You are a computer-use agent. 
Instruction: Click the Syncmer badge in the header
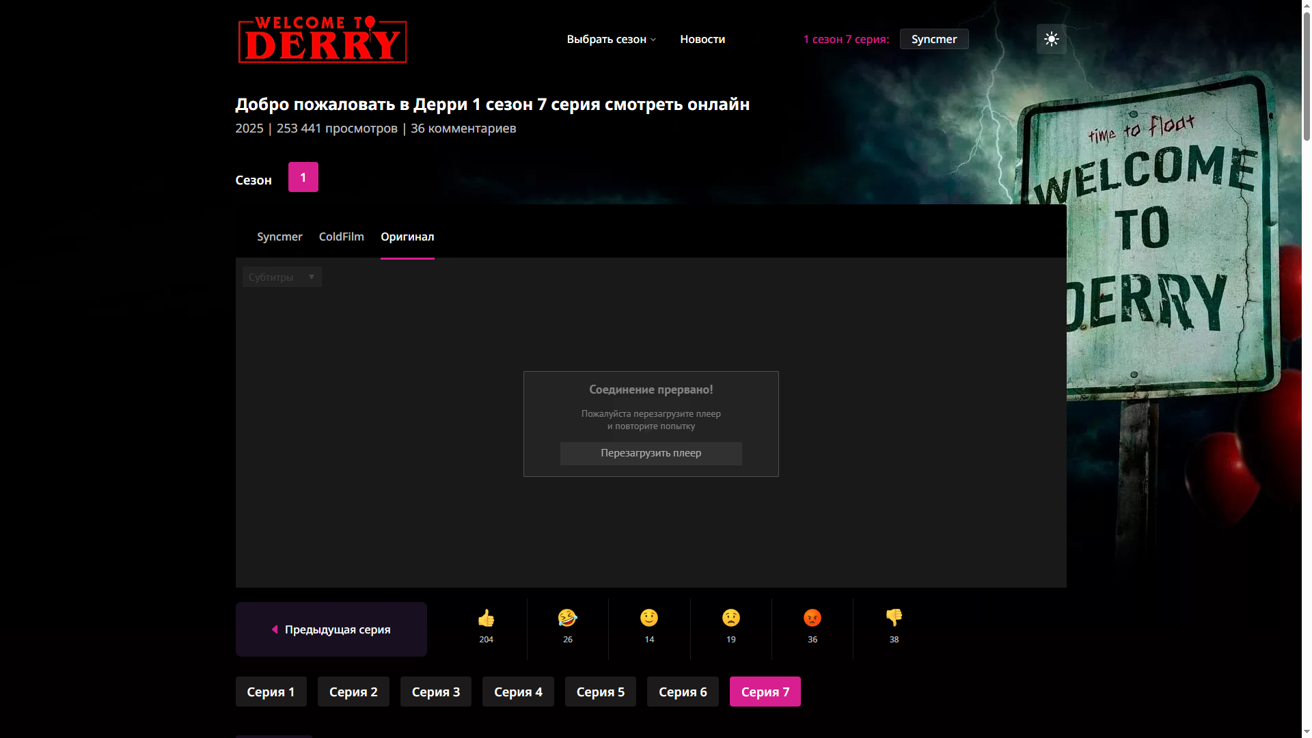point(933,39)
